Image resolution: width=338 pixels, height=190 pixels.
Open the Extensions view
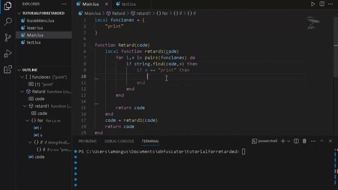(x=8, y=69)
